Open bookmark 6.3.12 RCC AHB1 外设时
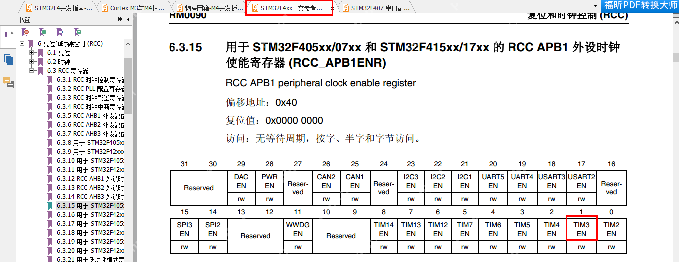 pos(90,179)
